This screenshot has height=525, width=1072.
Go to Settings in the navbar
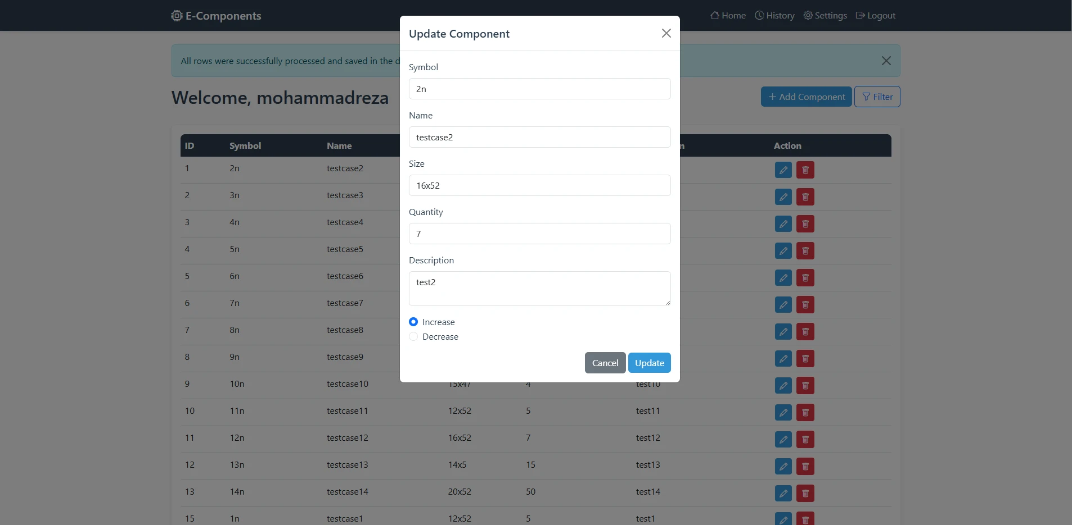825,16
